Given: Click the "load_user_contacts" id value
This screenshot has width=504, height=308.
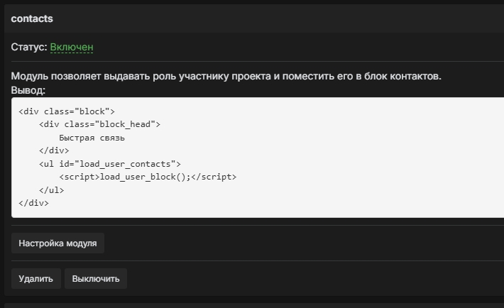Looking at the screenshot, I should [126, 164].
